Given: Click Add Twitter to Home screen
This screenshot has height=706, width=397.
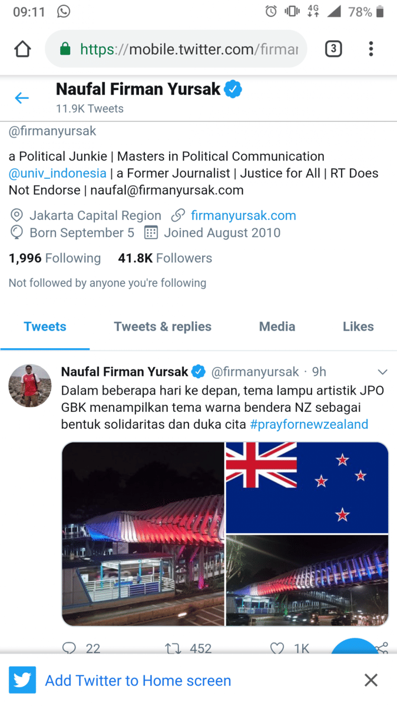Looking at the screenshot, I should click(x=138, y=680).
